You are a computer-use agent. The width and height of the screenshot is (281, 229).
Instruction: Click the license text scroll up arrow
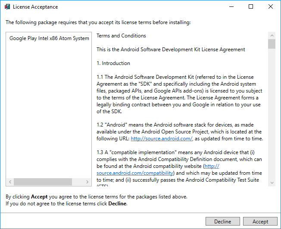(x=272, y=35)
